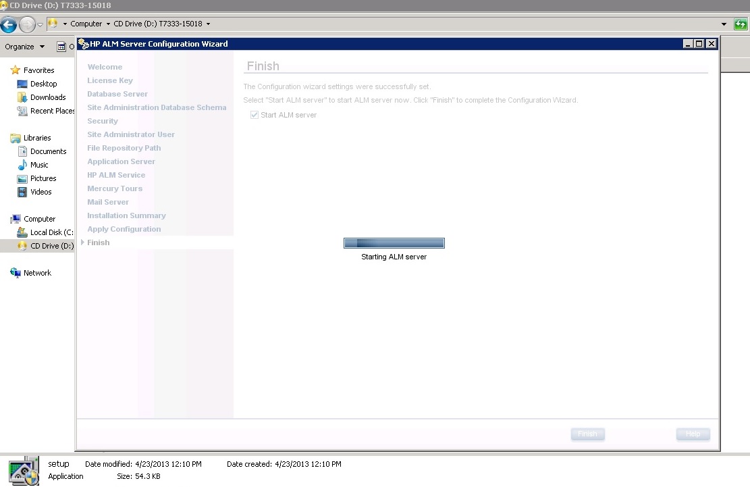Click the CD drive icon in address bar

tap(53, 24)
